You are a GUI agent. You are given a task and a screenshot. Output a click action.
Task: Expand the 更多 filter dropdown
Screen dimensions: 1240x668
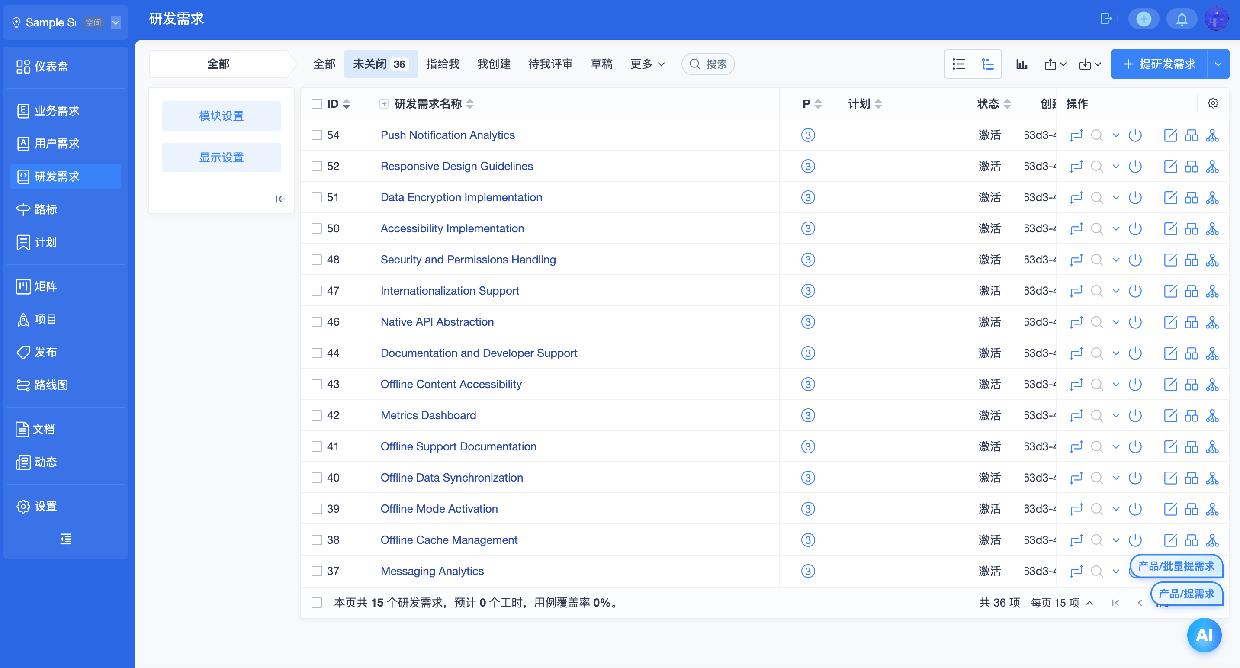pyautogui.click(x=647, y=64)
